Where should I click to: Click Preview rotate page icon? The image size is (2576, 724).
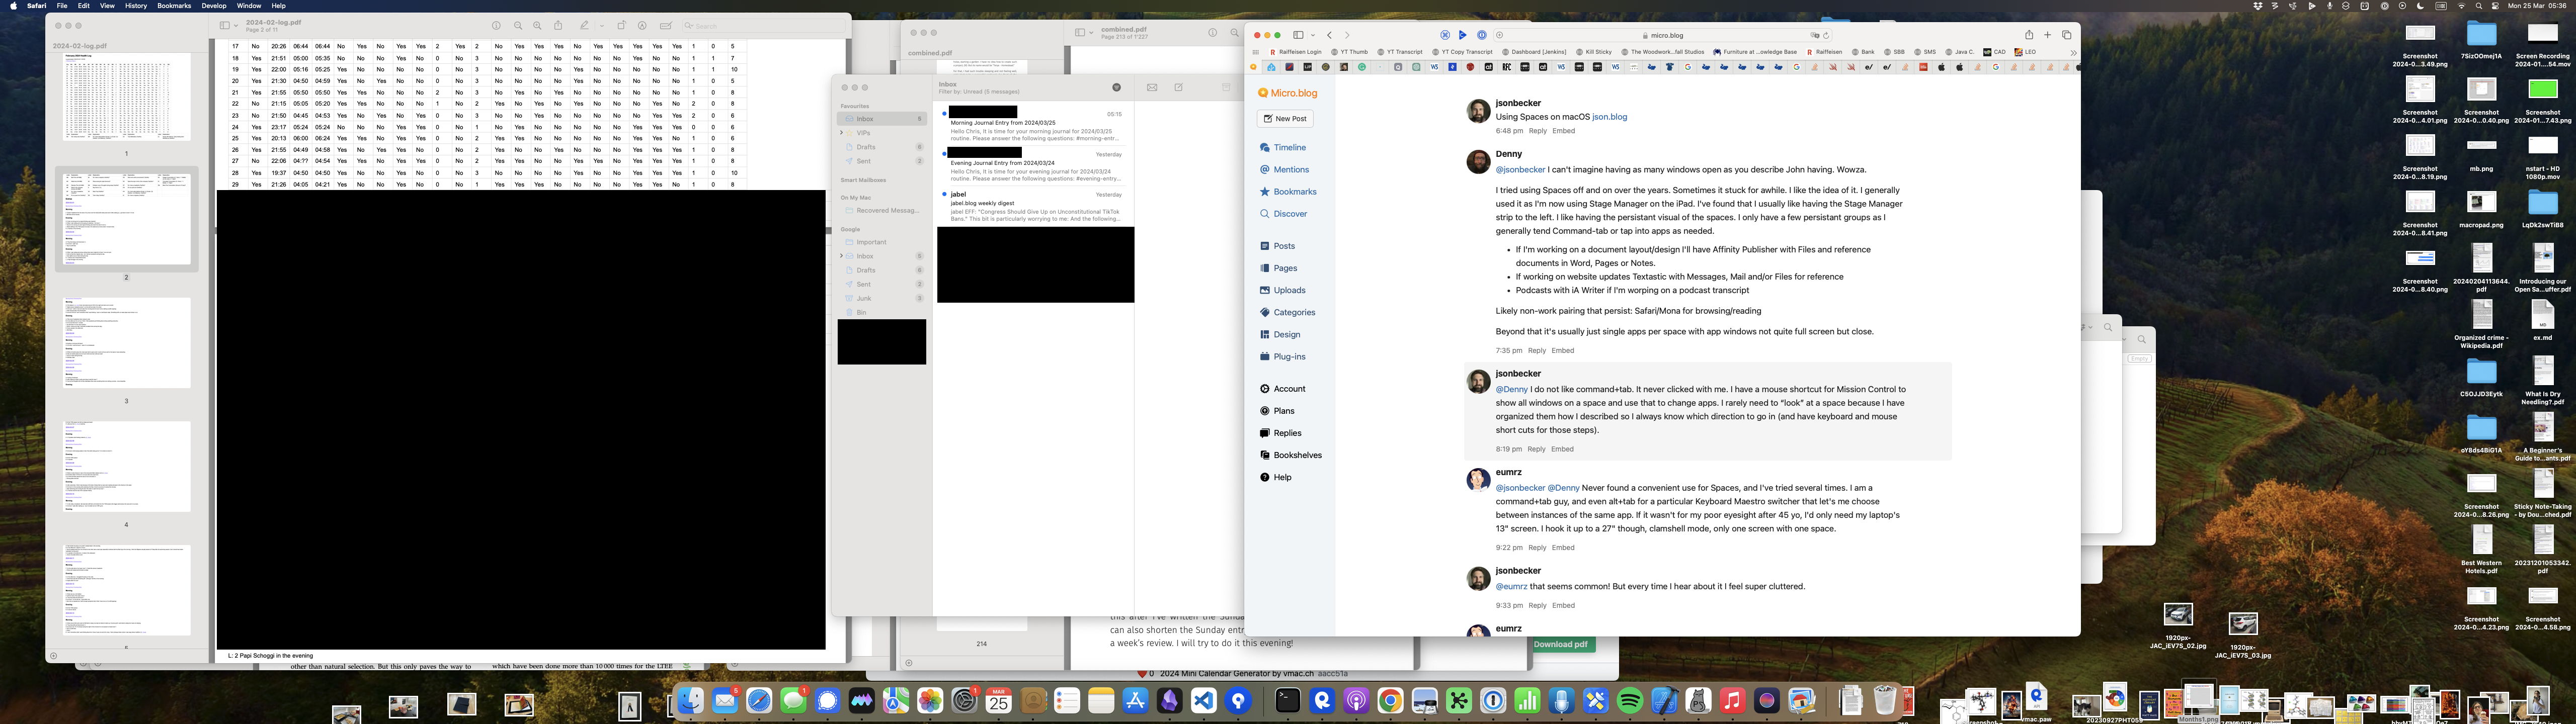[621, 26]
